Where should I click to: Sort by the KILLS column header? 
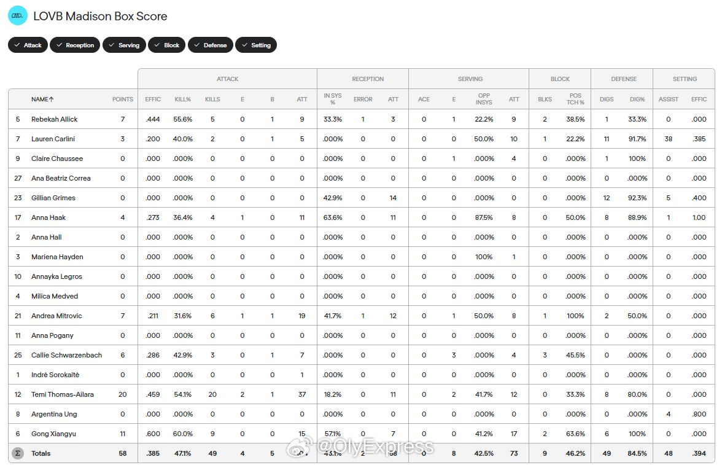pos(212,99)
